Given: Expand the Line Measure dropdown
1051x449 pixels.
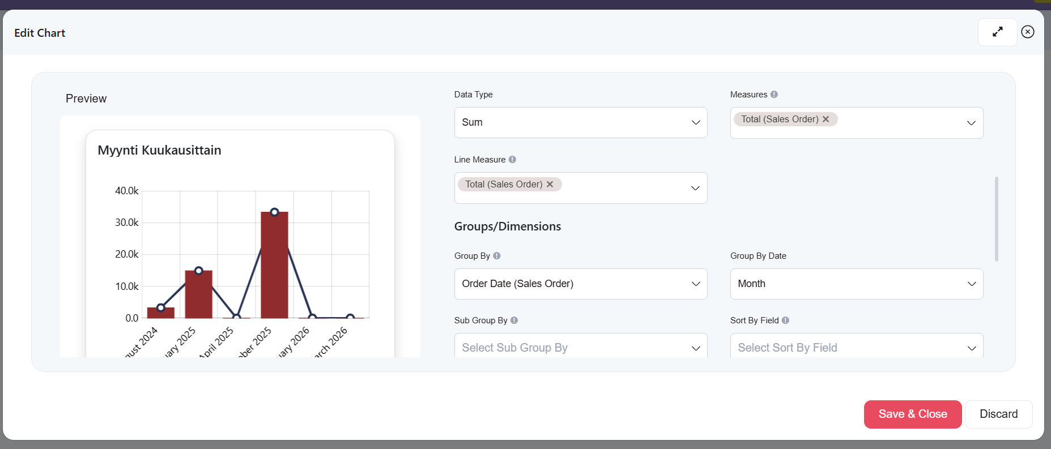Looking at the screenshot, I should click(x=695, y=188).
